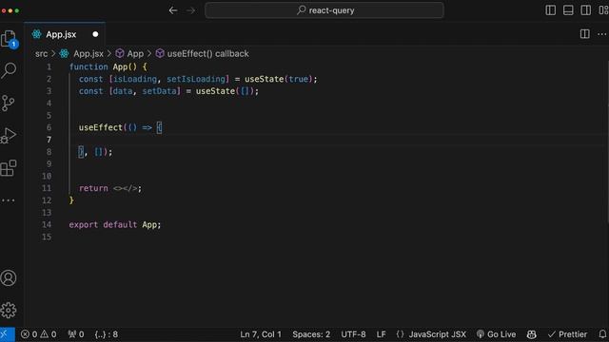This screenshot has width=609, height=342.
Task: Click the remote window indicator in status bar
Action: [7, 334]
